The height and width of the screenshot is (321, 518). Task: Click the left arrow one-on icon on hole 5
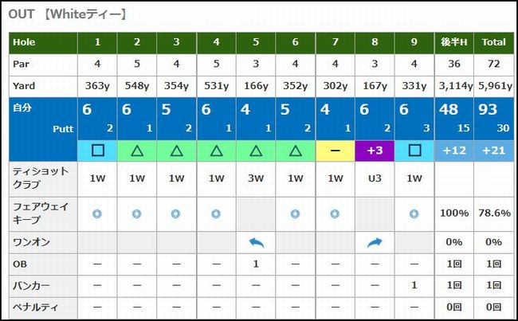point(256,243)
